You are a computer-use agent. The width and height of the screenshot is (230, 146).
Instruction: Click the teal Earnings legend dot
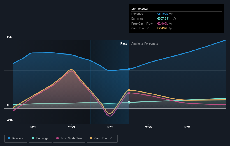click(33, 138)
